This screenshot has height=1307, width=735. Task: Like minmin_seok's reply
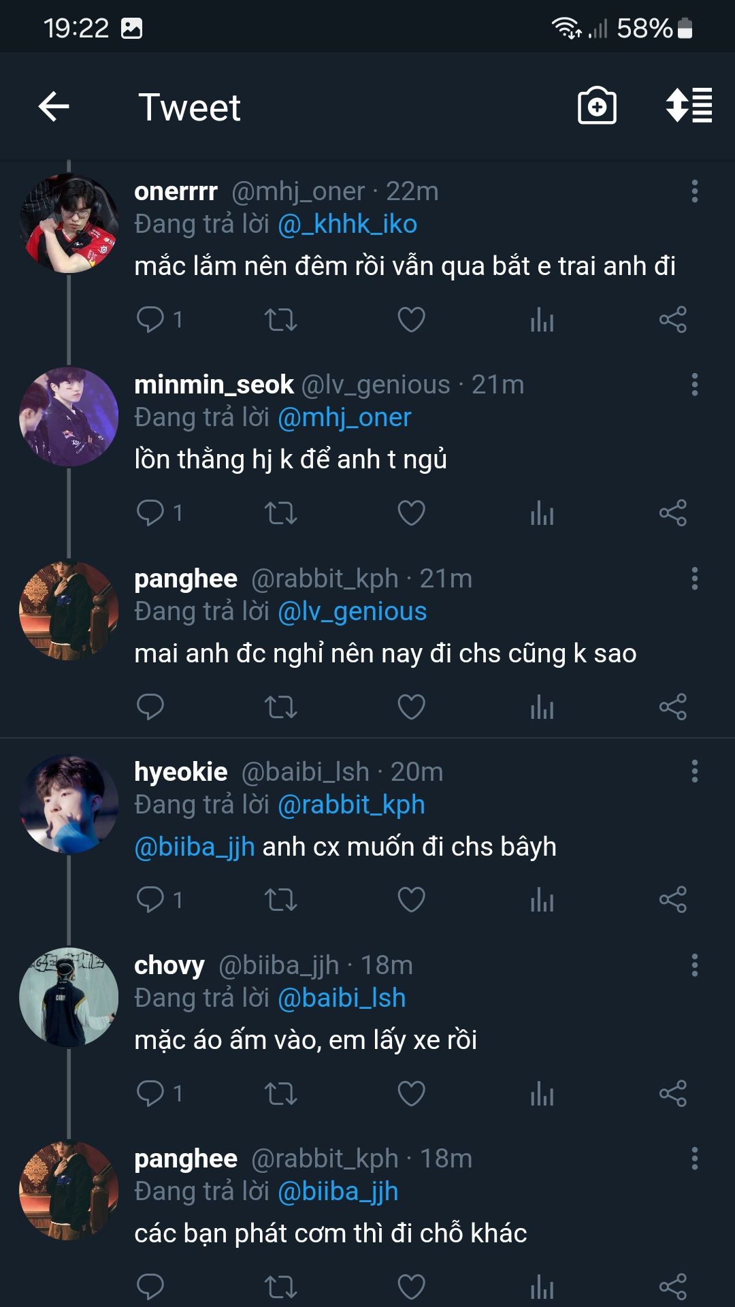point(411,513)
